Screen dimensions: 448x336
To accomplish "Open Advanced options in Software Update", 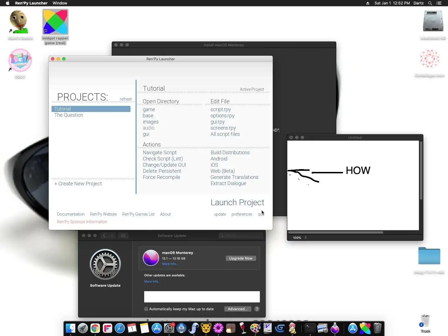I will (x=238, y=309).
